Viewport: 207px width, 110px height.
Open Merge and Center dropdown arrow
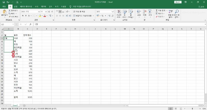93,16
